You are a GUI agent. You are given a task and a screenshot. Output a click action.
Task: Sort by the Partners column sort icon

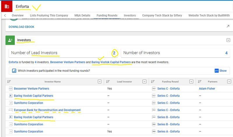(x=200, y=82)
